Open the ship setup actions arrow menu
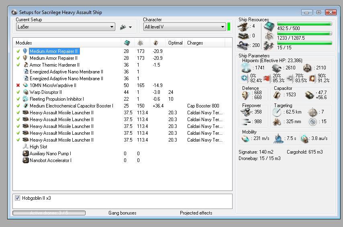343x227 pixels. [x=131, y=27]
